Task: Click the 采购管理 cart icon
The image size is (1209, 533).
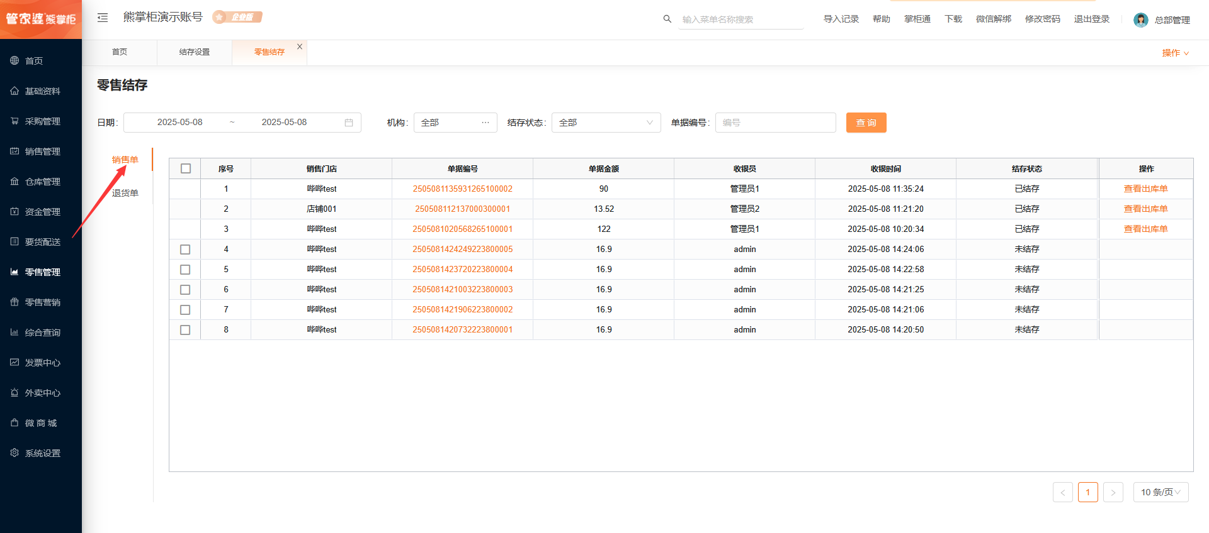Action: 14,121
